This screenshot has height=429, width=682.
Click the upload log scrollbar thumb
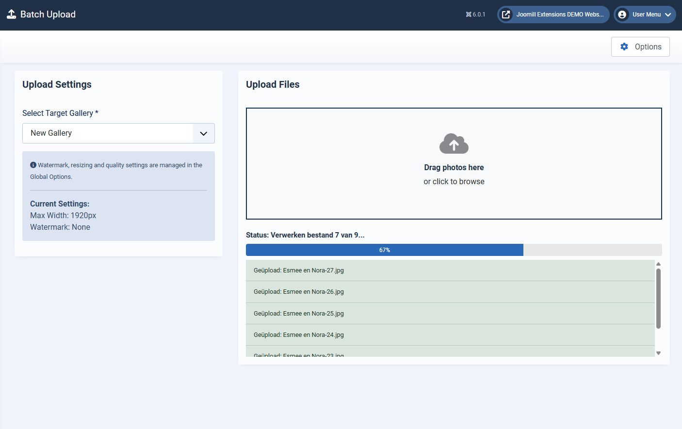[x=658, y=298]
